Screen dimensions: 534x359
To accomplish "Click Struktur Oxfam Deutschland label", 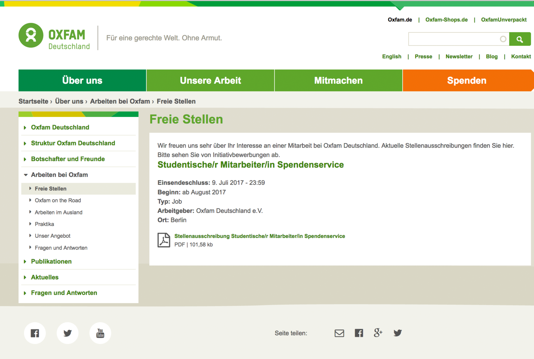I will tap(73, 143).
